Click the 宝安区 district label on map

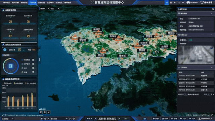(83, 40)
